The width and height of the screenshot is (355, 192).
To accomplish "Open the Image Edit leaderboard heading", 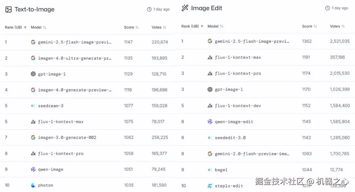I will point(206,8).
